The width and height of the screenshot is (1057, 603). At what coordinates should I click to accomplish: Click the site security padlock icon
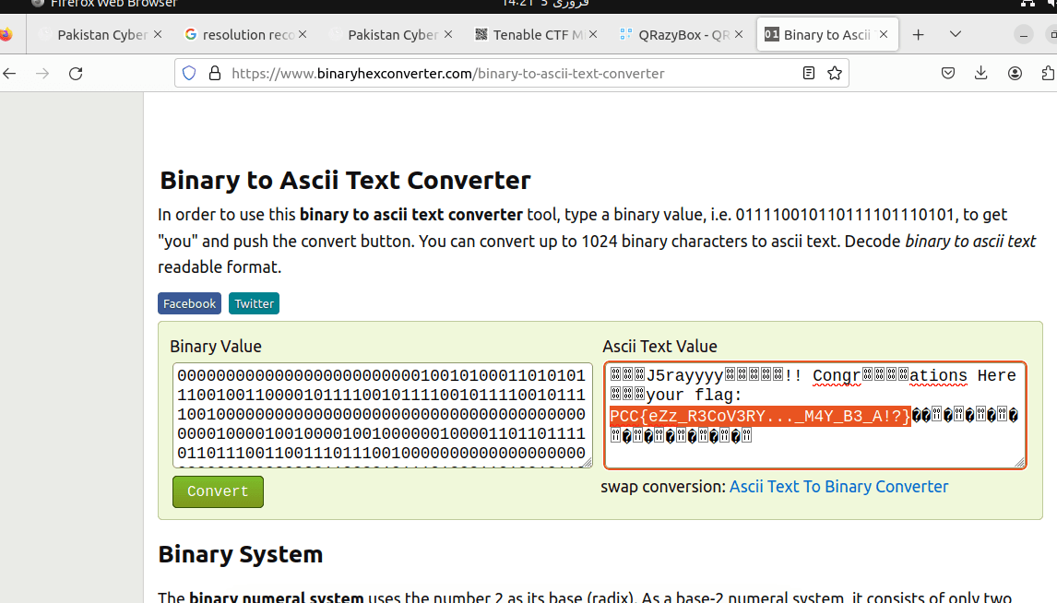coord(214,74)
